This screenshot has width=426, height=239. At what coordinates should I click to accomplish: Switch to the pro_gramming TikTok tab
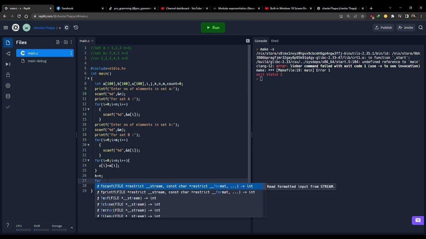[132, 8]
